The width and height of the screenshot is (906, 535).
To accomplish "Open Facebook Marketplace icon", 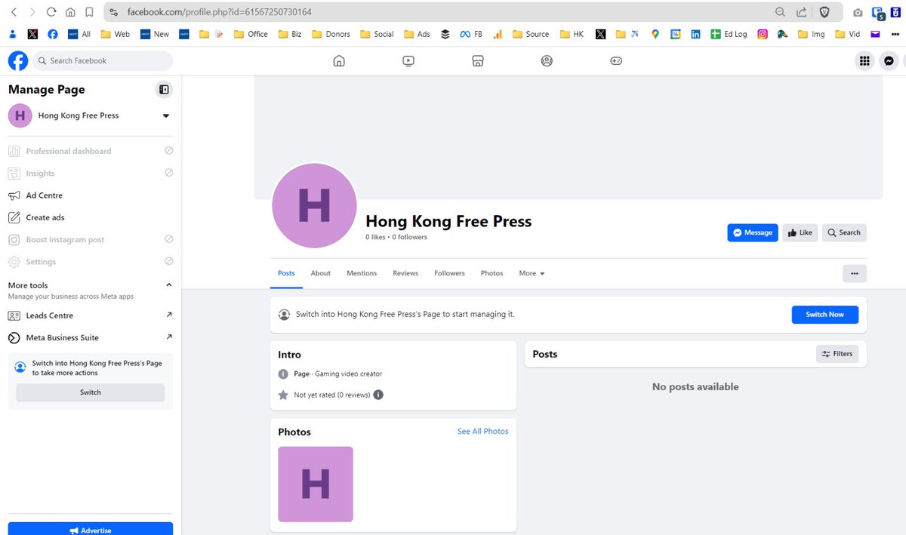I will tap(477, 61).
